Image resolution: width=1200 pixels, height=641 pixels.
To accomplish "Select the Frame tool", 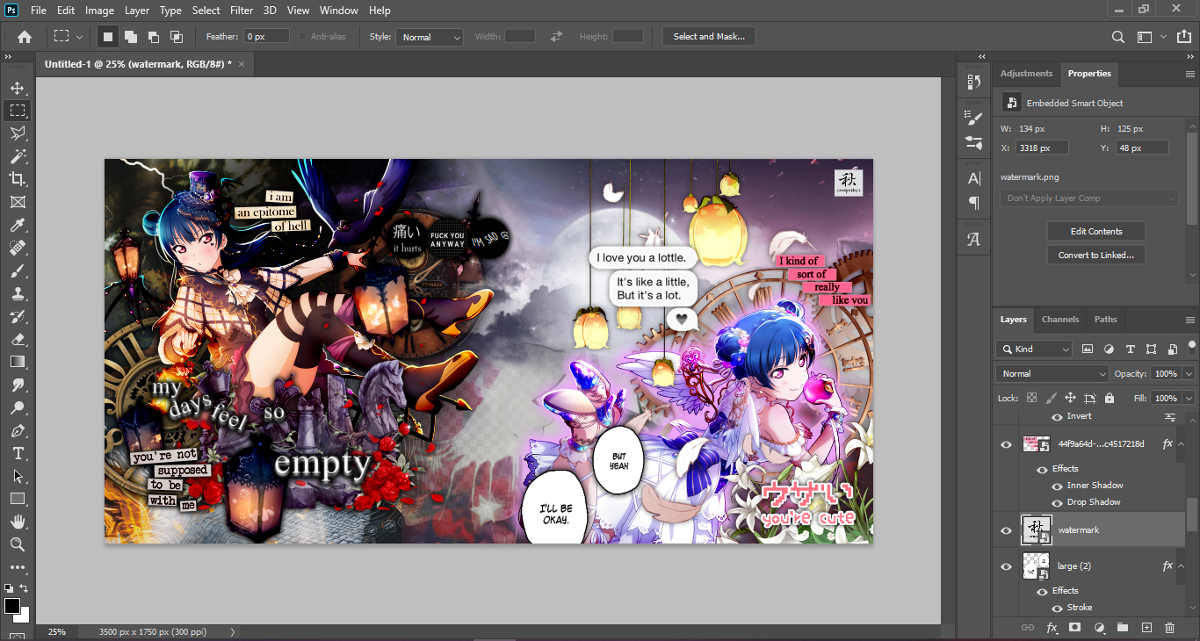I will (17, 202).
